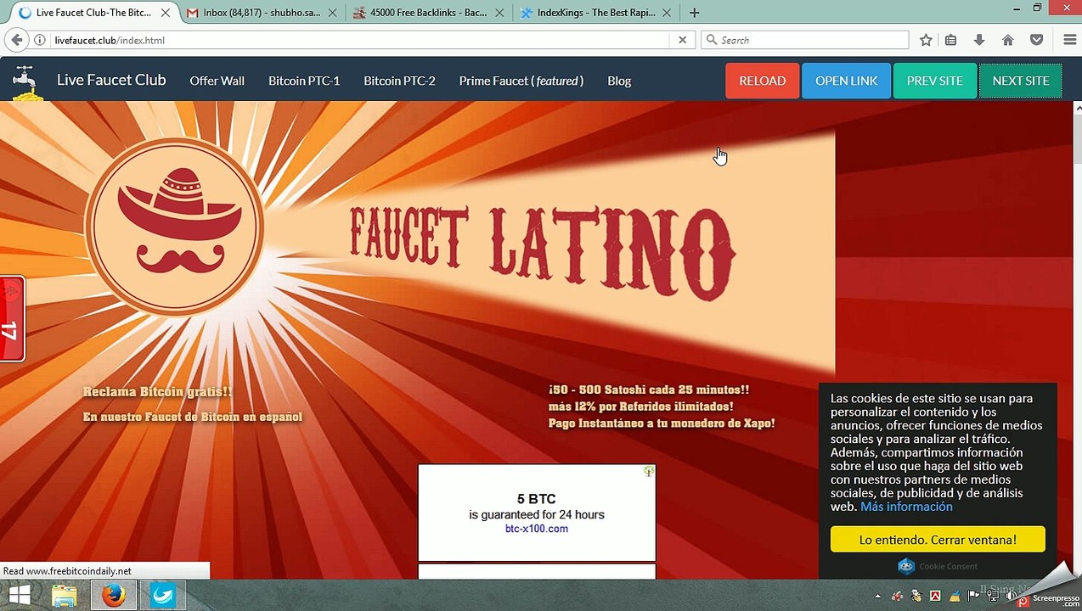Close the Live Faucet Club tab

[x=166, y=13]
